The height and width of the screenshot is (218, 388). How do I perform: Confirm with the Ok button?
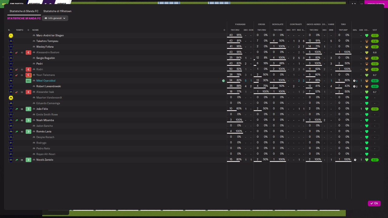pyautogui.click(x=374, y=203)
